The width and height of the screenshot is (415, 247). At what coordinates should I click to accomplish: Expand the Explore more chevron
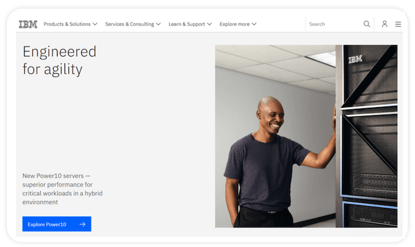(254, 24)
